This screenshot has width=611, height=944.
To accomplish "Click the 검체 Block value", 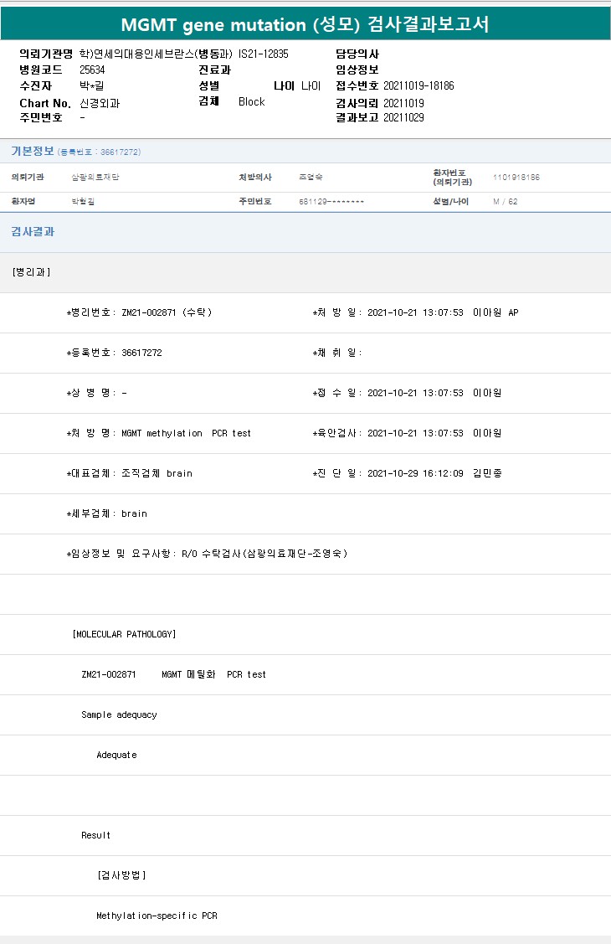I will pyautogui.click(x=251, y=101).
